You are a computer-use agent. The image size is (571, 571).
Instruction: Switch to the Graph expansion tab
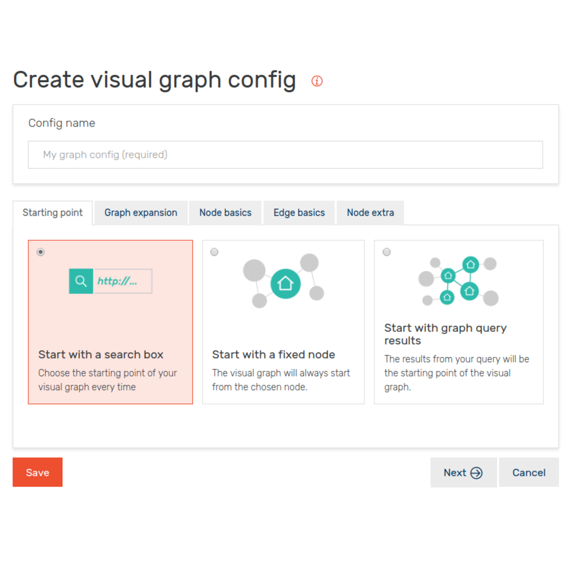click(x=141, y=213)
